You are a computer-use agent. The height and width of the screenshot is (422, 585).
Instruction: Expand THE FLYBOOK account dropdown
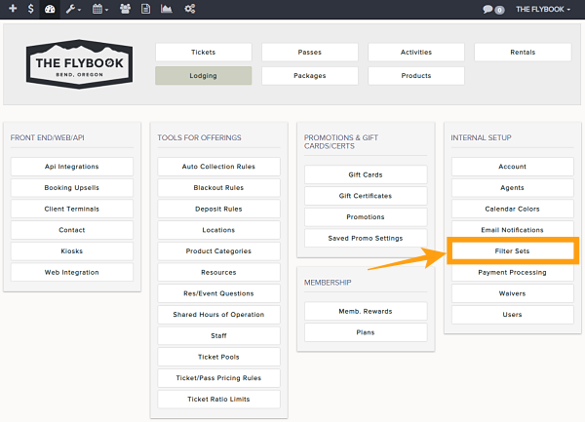pyautogui.click(x=543, y=10)
